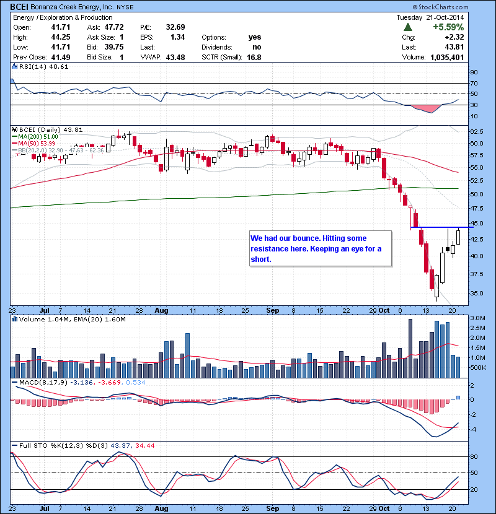The width and height of the screenshot is (496, 514).
Task: Click the Dividends no value
Action: (x=257, y=47)
